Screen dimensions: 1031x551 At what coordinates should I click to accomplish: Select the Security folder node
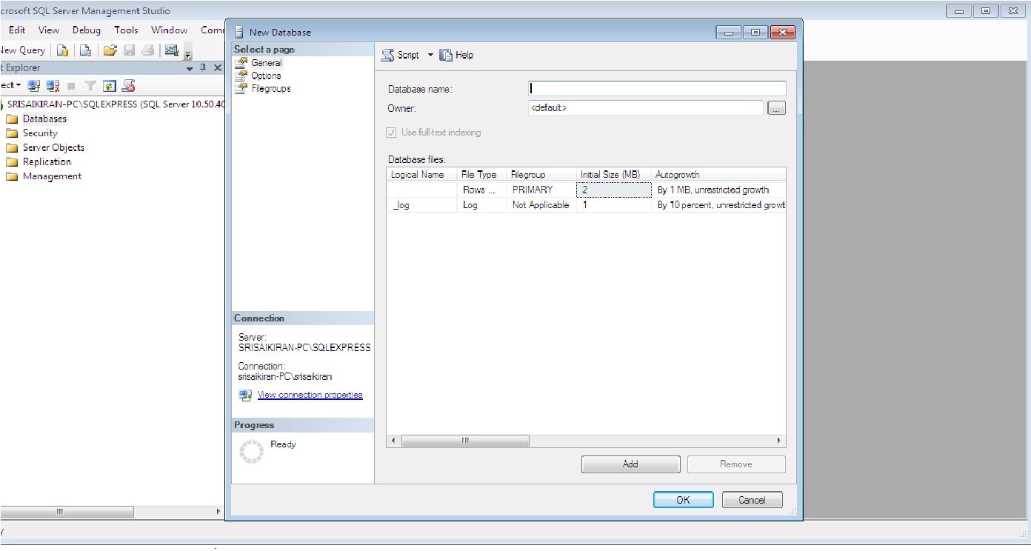40,133
